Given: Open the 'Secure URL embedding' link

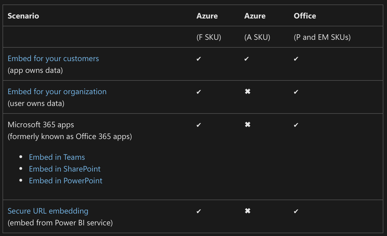Looking at the screenshot, I should (x=48, y=211).
